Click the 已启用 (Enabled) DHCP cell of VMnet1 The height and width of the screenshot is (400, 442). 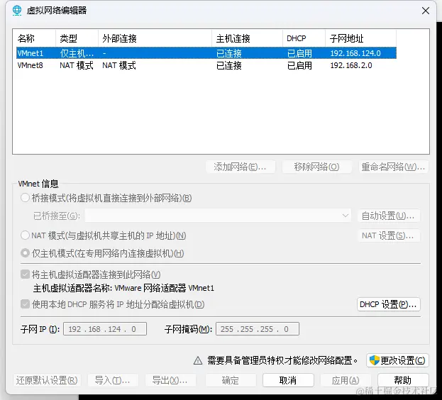[x=299, y=53]
